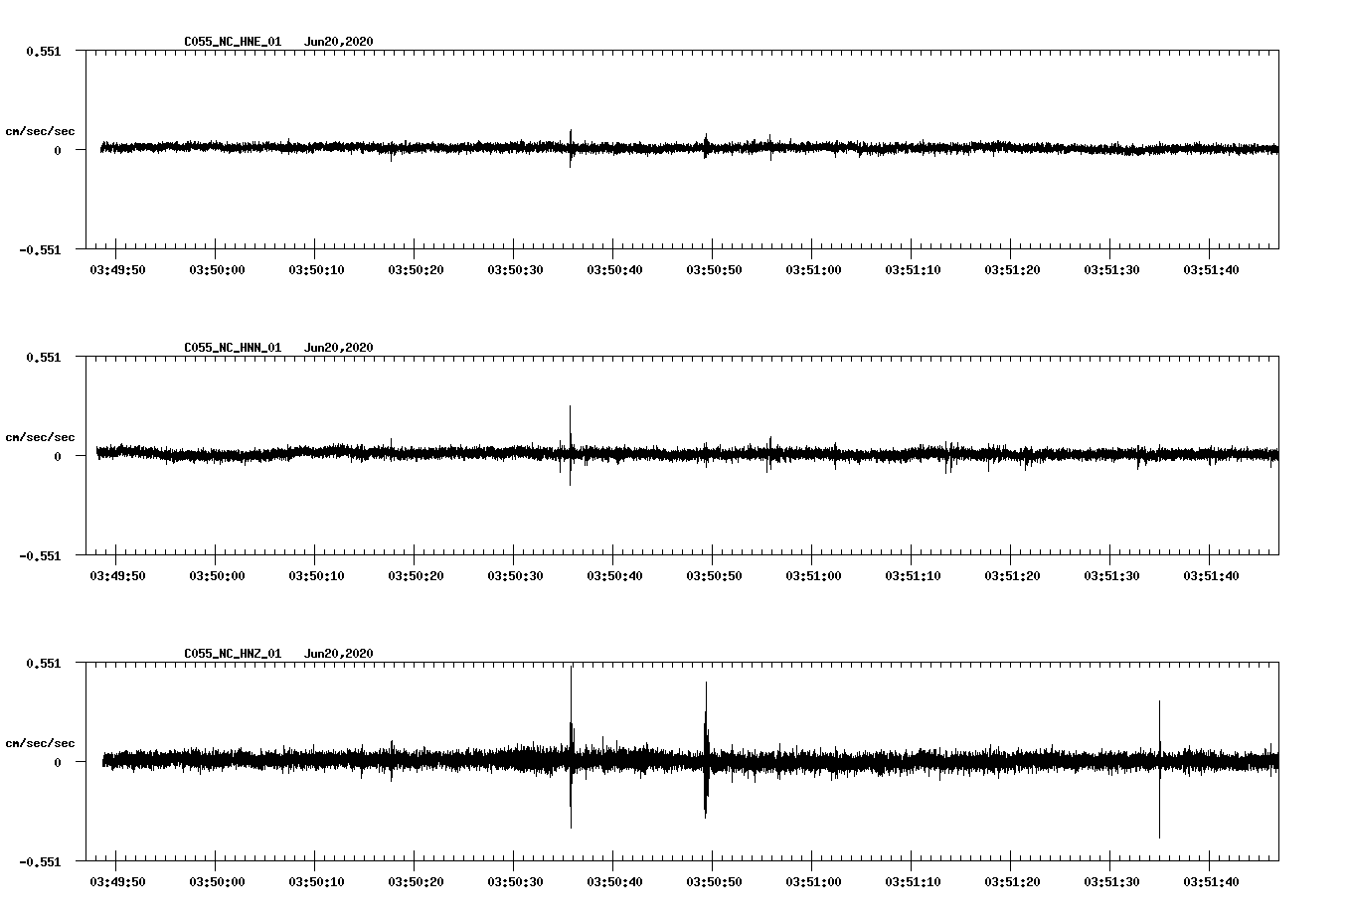Click the Jun20,2020 date on HNZ plot
Screen dimensions: 1350x918
click(339, 654)
